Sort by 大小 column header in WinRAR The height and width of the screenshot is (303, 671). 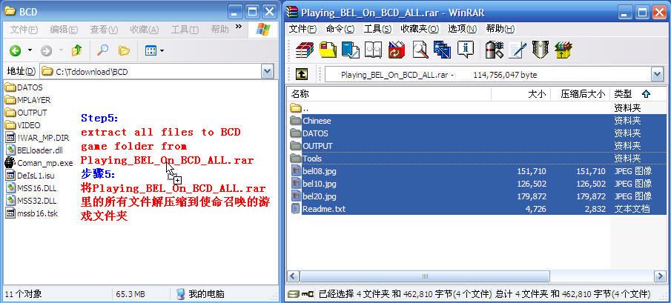coord(520,94)
